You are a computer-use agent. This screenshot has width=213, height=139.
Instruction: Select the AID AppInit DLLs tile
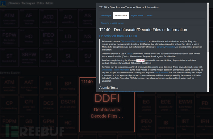68,18
